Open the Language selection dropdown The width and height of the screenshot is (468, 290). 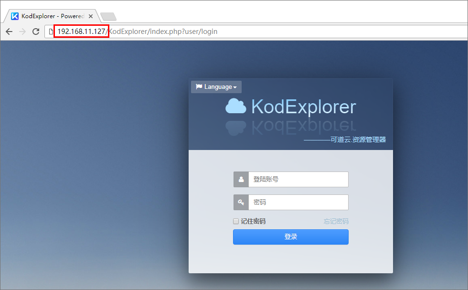point(216,86)
